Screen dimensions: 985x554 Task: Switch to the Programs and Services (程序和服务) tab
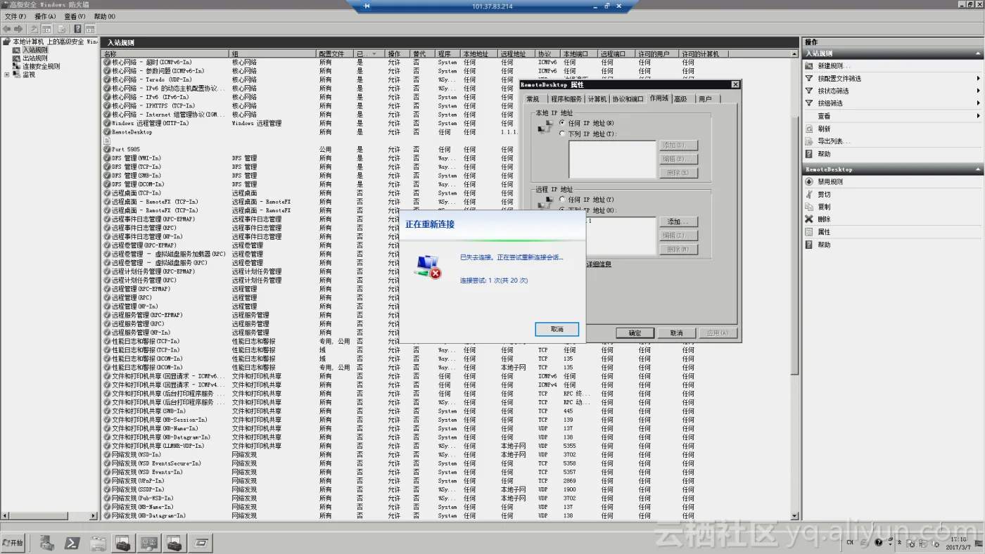(566, 99)
